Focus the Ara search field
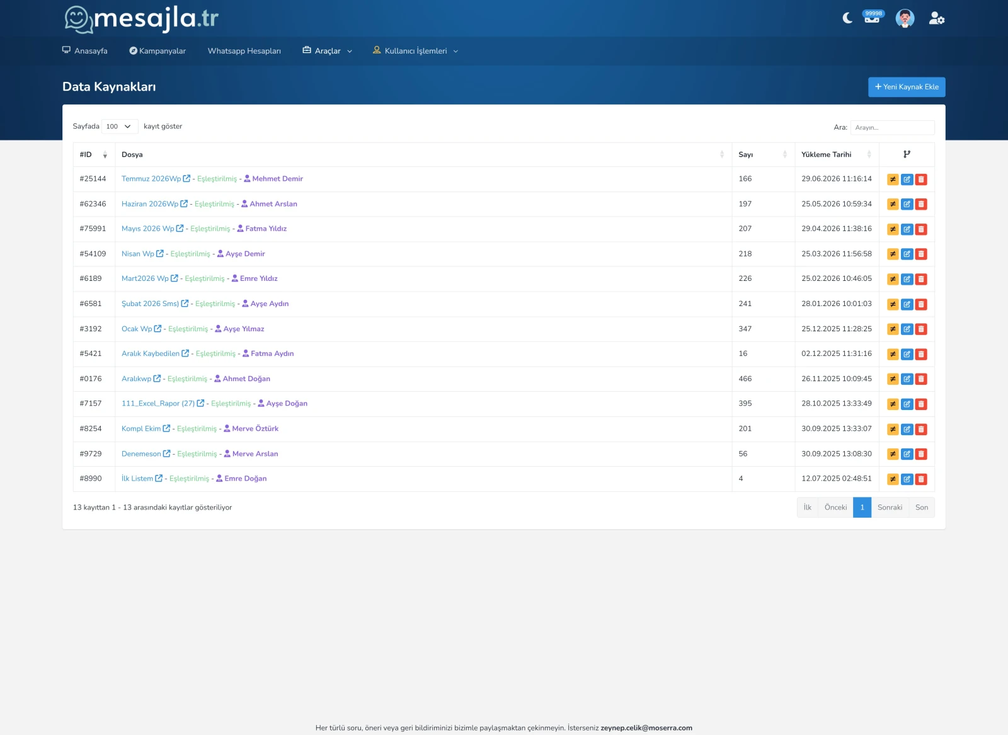The height and width of the screenshot is (735, 1008). 892,127
